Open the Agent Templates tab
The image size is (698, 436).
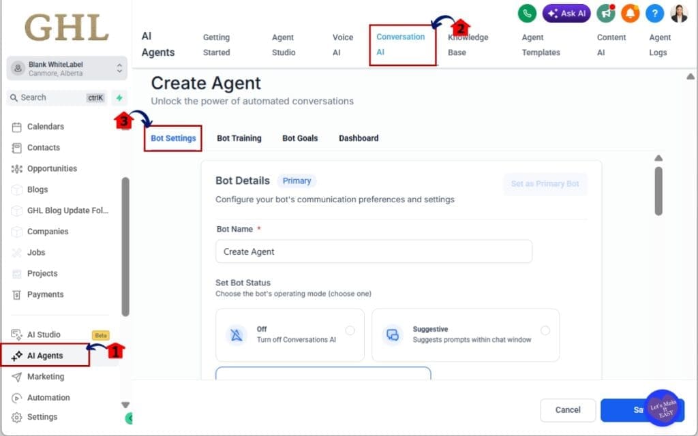pos(541,45)
